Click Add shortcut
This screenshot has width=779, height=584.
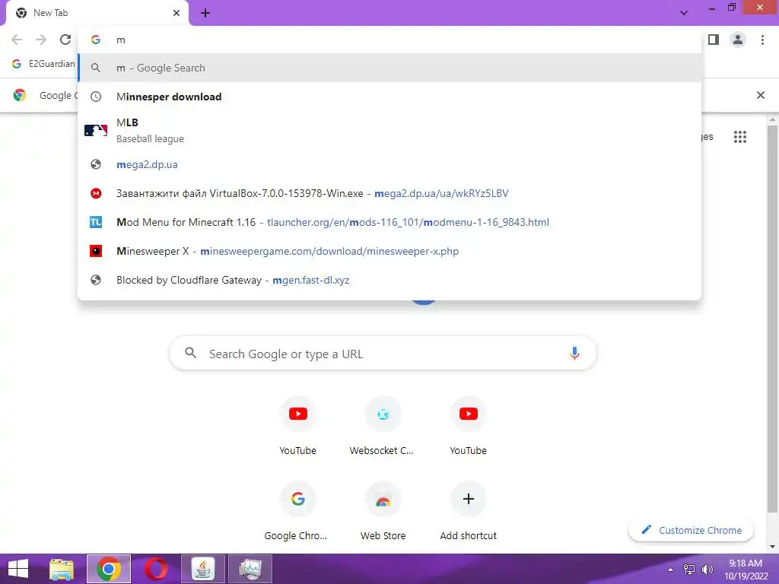click(468, 512)
